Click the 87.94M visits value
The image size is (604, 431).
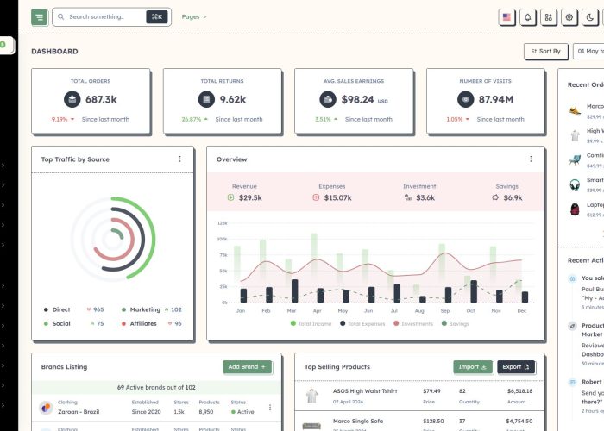point(496,100)
